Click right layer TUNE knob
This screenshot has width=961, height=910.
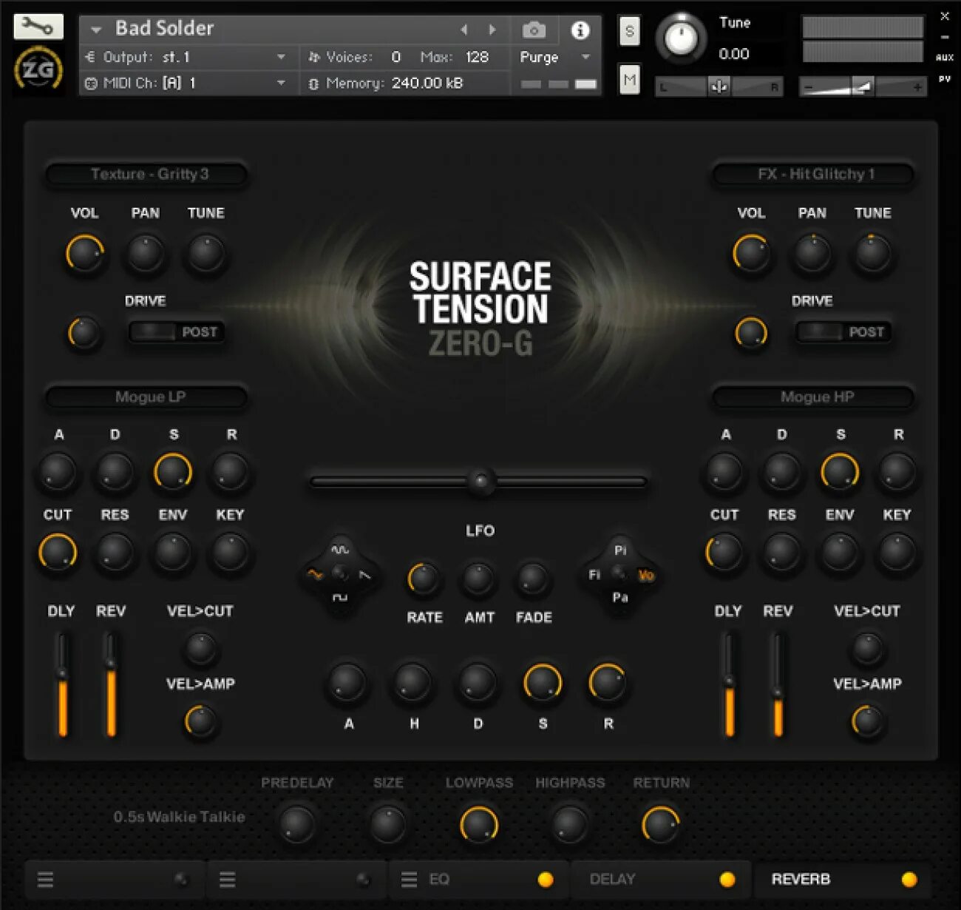[x=873, y=254]
